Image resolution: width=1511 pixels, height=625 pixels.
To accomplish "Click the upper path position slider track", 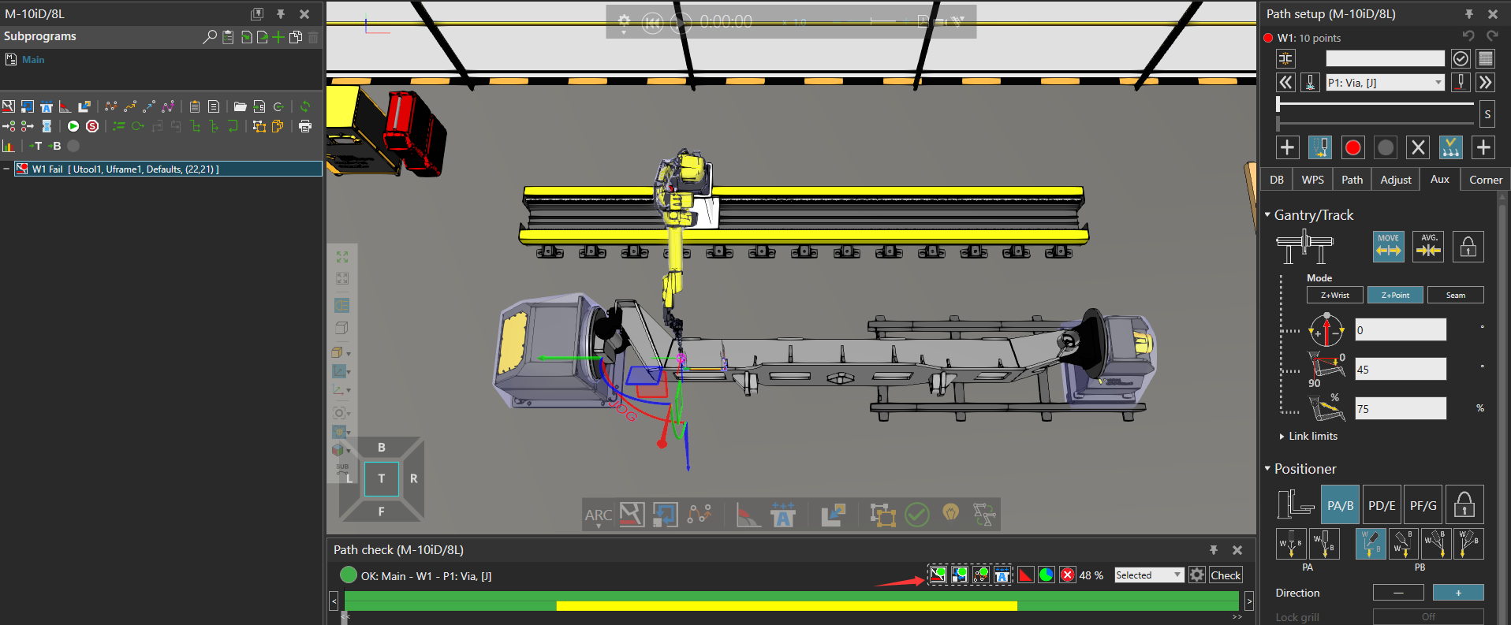I will 1375,103.
